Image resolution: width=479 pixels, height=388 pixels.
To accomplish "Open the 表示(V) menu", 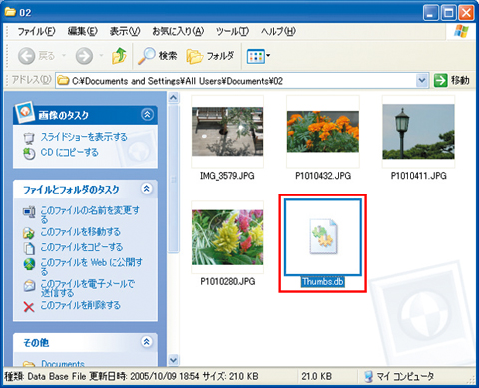I will 125,32.
